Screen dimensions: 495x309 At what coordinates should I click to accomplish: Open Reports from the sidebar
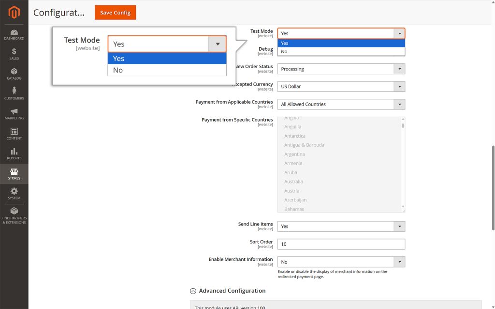pyautogui.click(x=14, y=153)
